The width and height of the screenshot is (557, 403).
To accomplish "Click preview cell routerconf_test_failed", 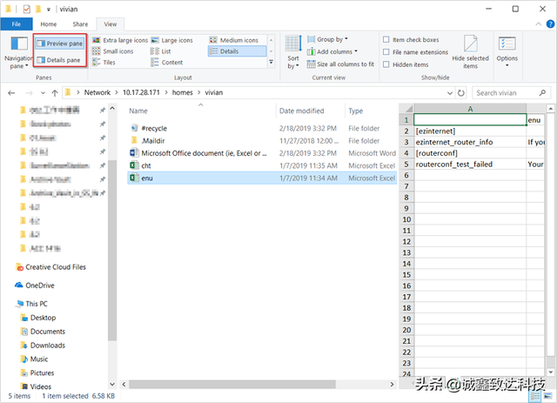I will (x=470, y=165).
